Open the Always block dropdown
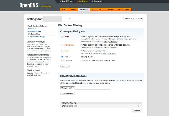 click(68, 88)
